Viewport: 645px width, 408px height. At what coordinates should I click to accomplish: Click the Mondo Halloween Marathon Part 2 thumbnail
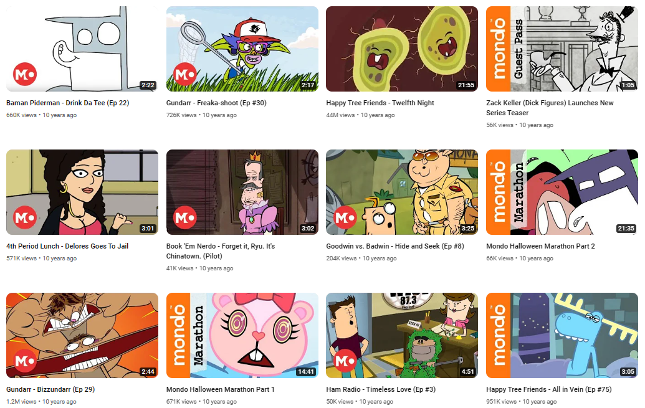[562, 192]
